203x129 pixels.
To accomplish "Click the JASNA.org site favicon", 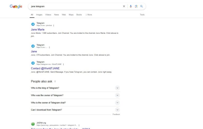I will pyautogui.click(x=33, y=124).
